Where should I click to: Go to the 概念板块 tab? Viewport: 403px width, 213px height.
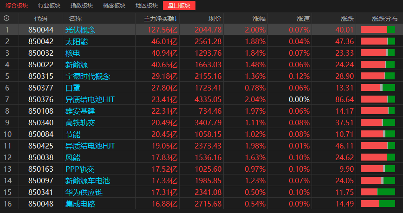[x=114, y=6]
